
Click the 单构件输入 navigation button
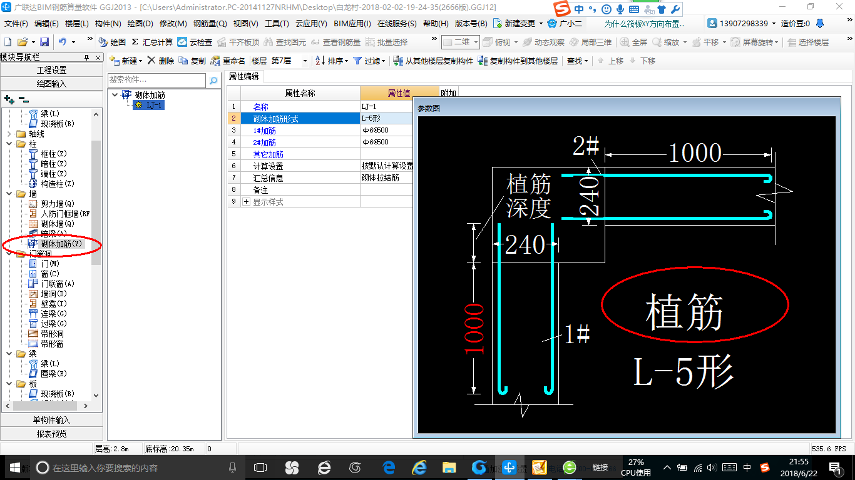51,420
